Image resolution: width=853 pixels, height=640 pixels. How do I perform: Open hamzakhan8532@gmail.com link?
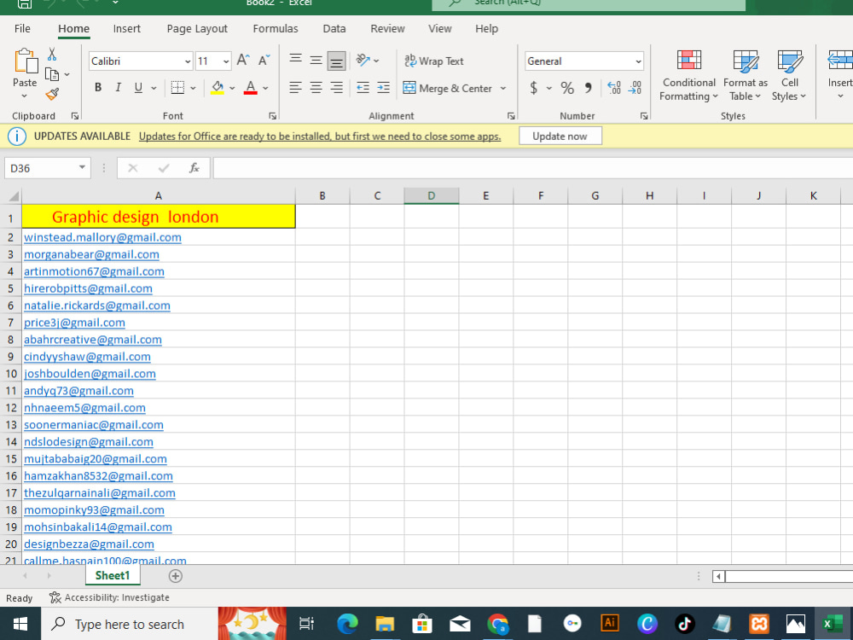[98, 476]
